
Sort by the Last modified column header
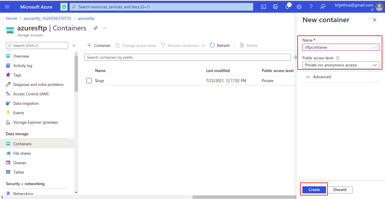218,71
